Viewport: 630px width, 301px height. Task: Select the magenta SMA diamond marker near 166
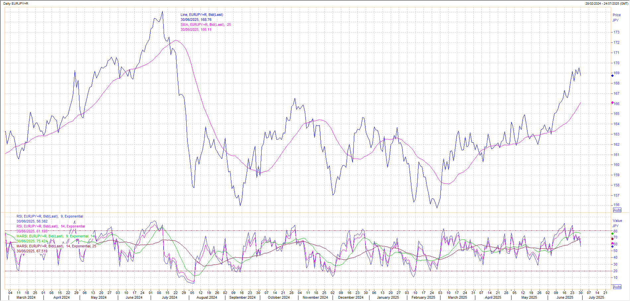(612, 103)
